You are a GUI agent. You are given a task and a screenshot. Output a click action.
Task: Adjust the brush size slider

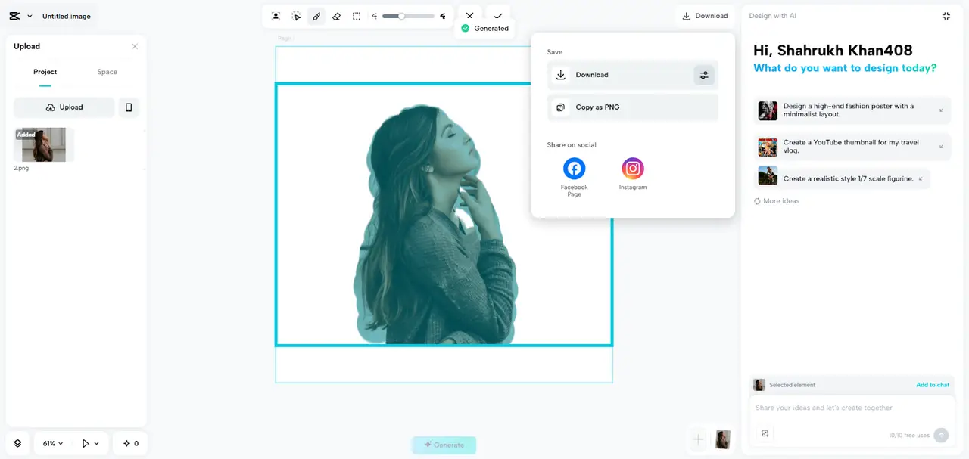coord(402,16)
